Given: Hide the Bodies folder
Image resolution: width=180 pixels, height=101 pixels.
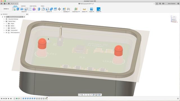Looking at the screenshot, I should click(6, 26).
